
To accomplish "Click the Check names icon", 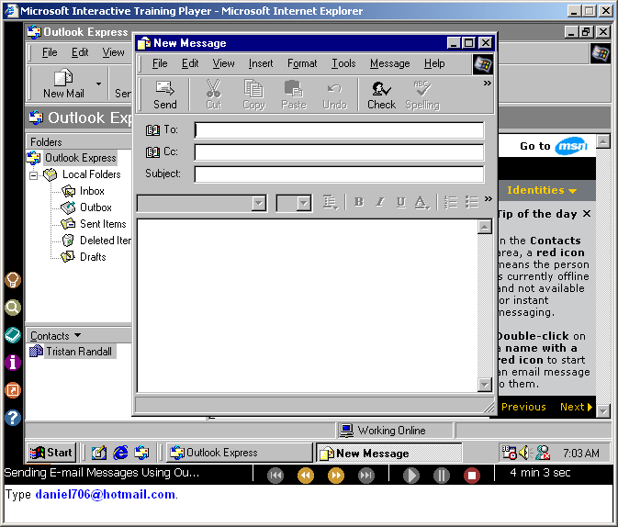I will [x=381, y=95].
